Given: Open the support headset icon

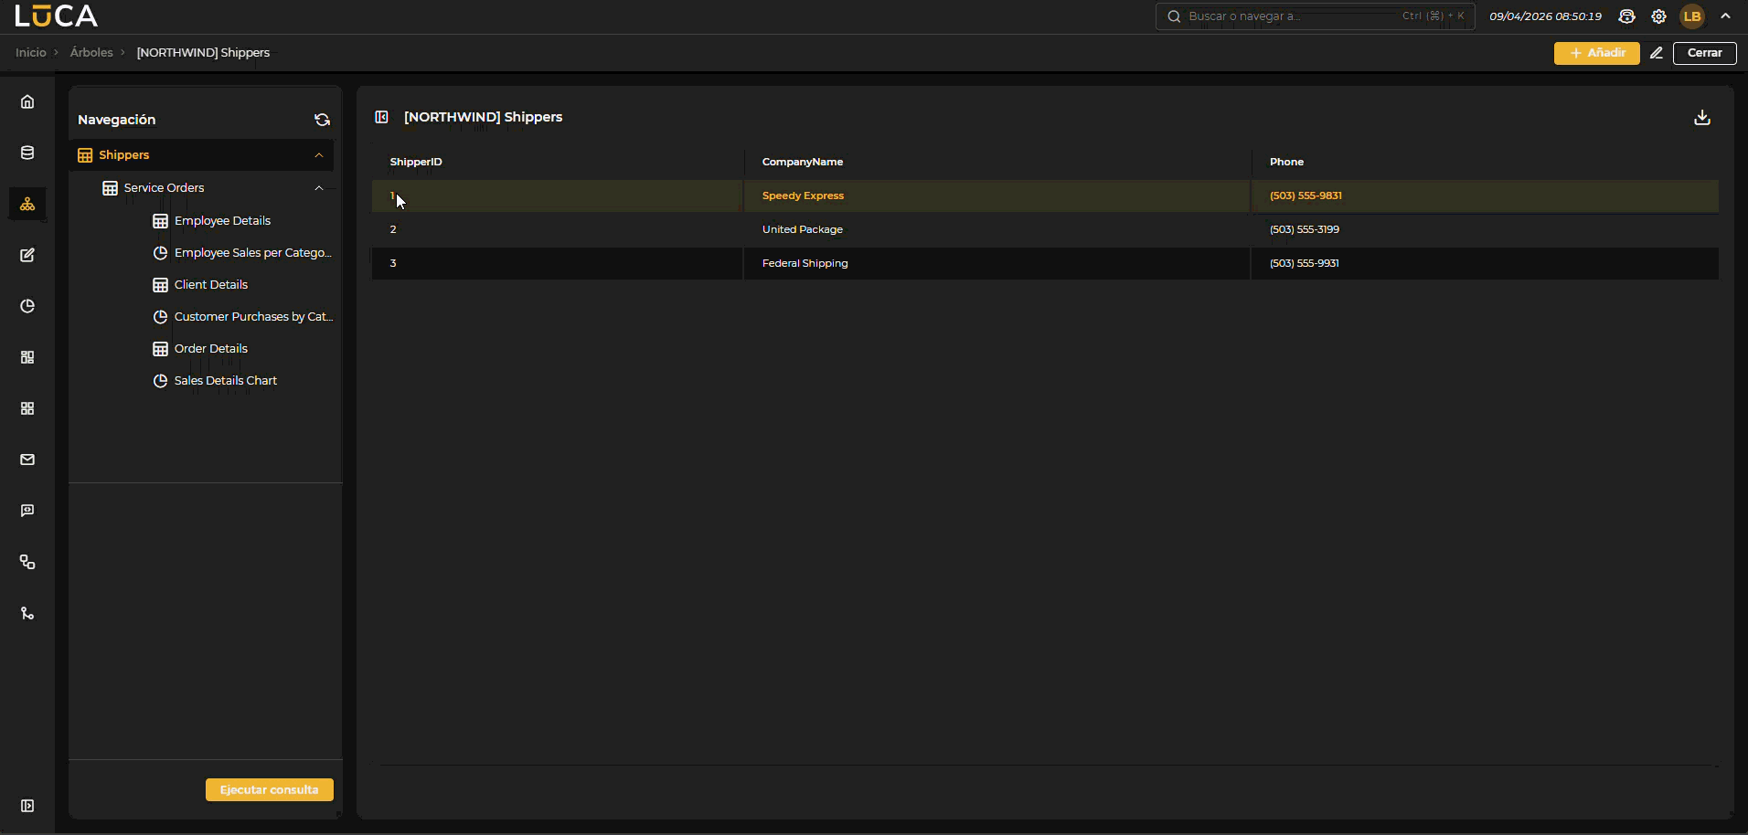Looking at the screenshot, I should [x=1626, y=16].
